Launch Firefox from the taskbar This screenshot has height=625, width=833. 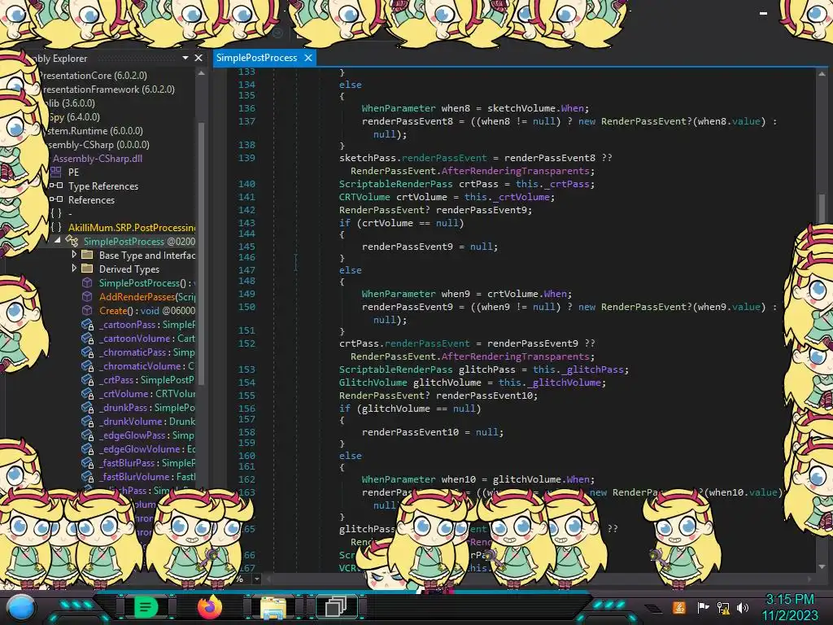[x=210, y=607]
